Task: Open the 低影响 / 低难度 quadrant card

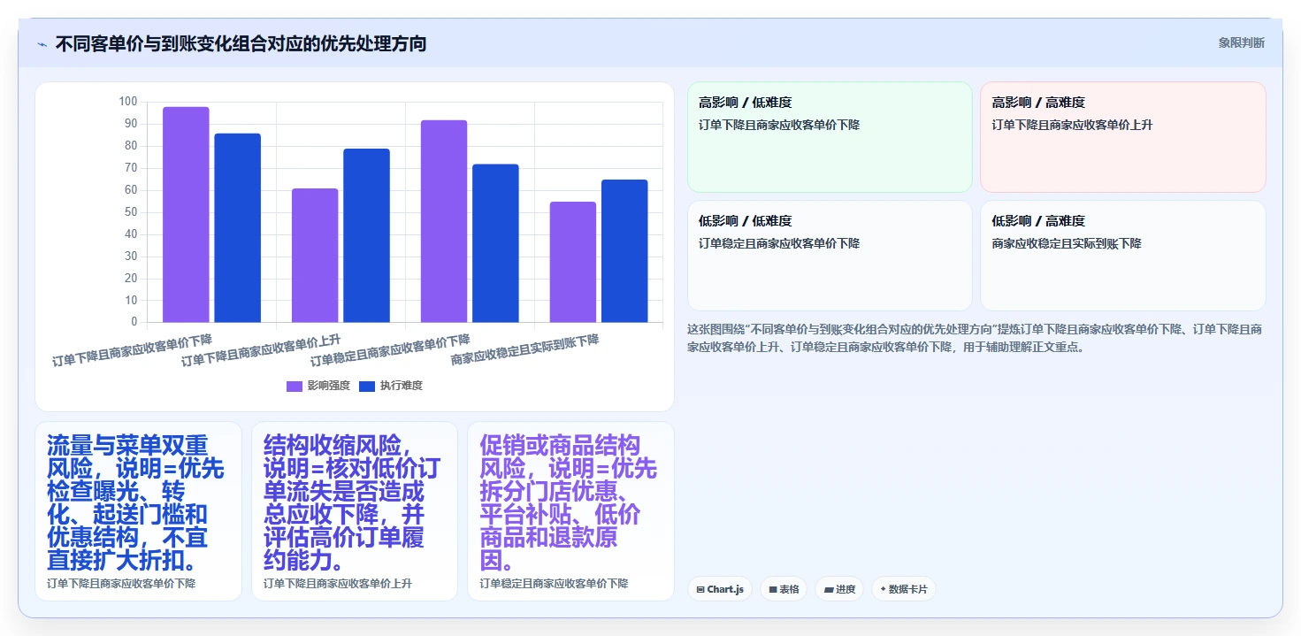Action: 830,256
